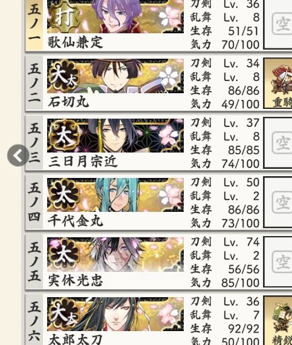Click the 五ノ一 slot label
The height and width of the screenshot is (345, 292).
coord(34,24)
